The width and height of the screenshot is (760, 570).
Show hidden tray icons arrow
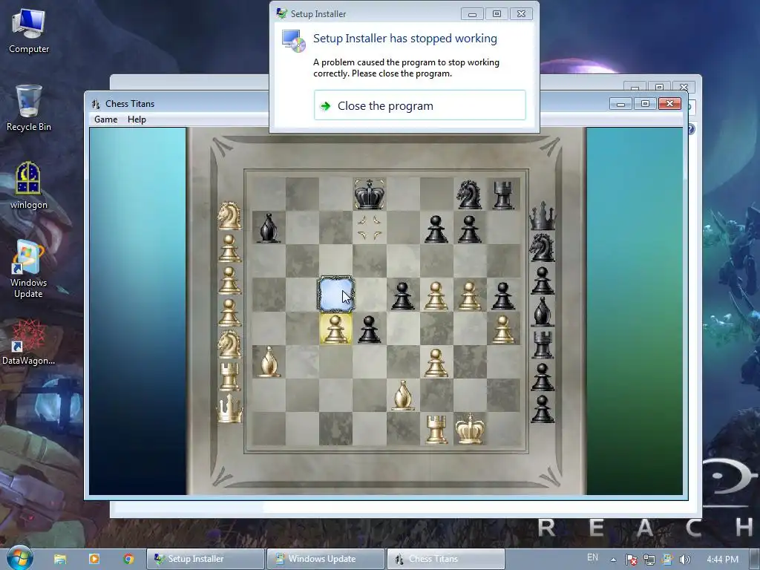(x=613, y=560)
